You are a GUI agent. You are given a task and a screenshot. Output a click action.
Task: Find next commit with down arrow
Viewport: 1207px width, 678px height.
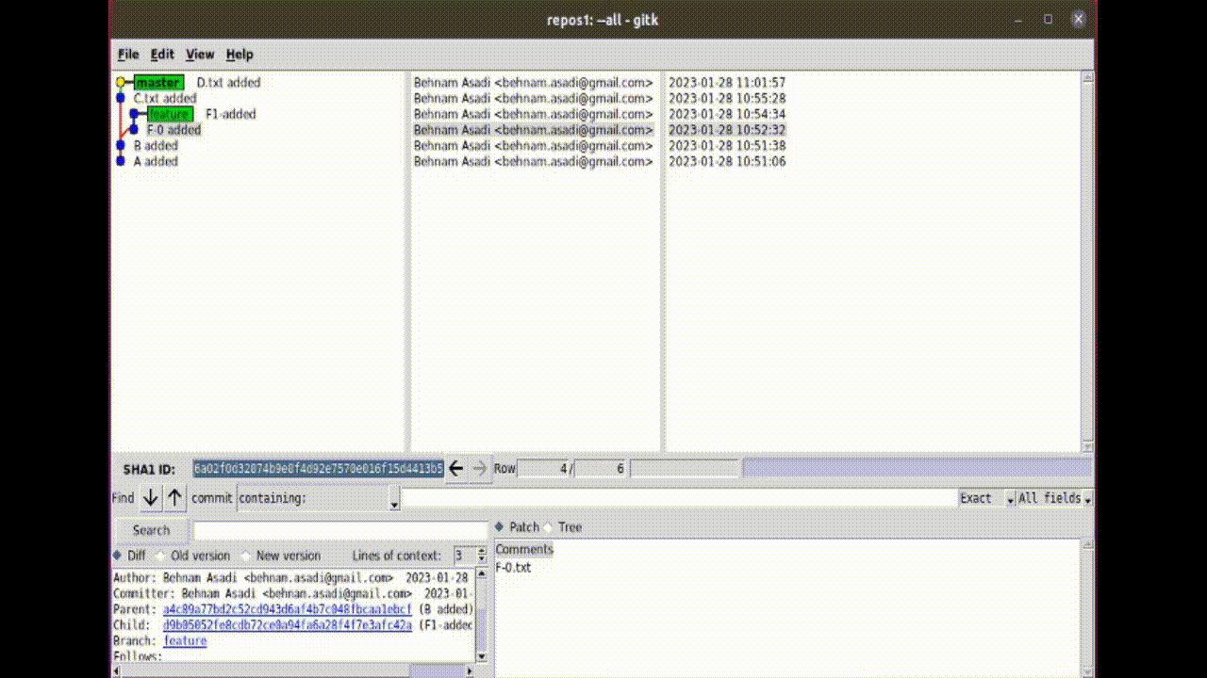coord(150,498)
